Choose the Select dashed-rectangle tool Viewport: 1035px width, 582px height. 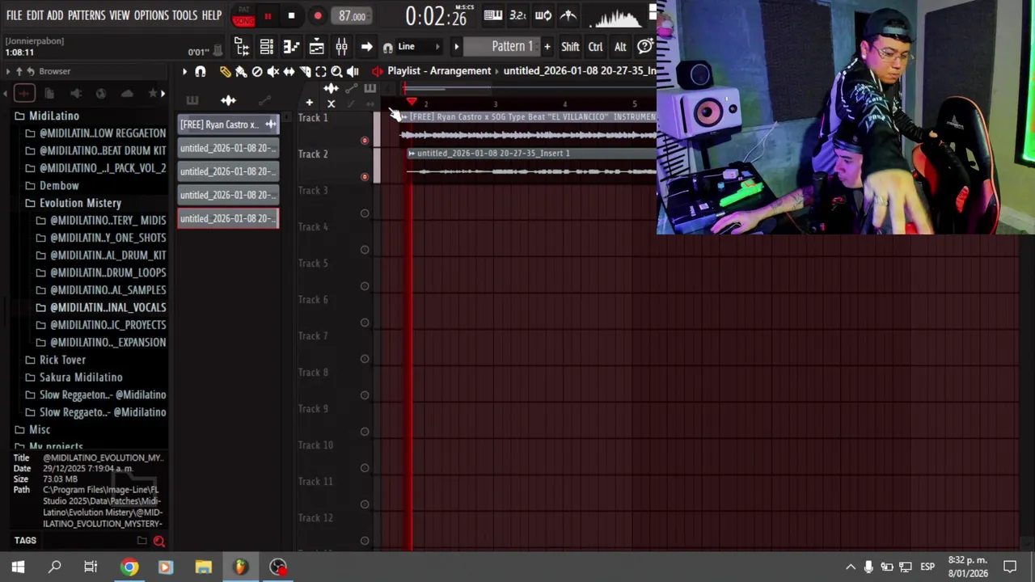321,71
